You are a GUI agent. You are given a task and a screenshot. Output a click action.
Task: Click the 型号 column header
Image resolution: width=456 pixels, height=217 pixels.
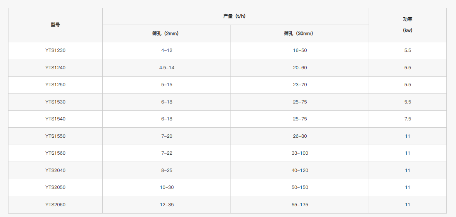(x=55, y=25)
